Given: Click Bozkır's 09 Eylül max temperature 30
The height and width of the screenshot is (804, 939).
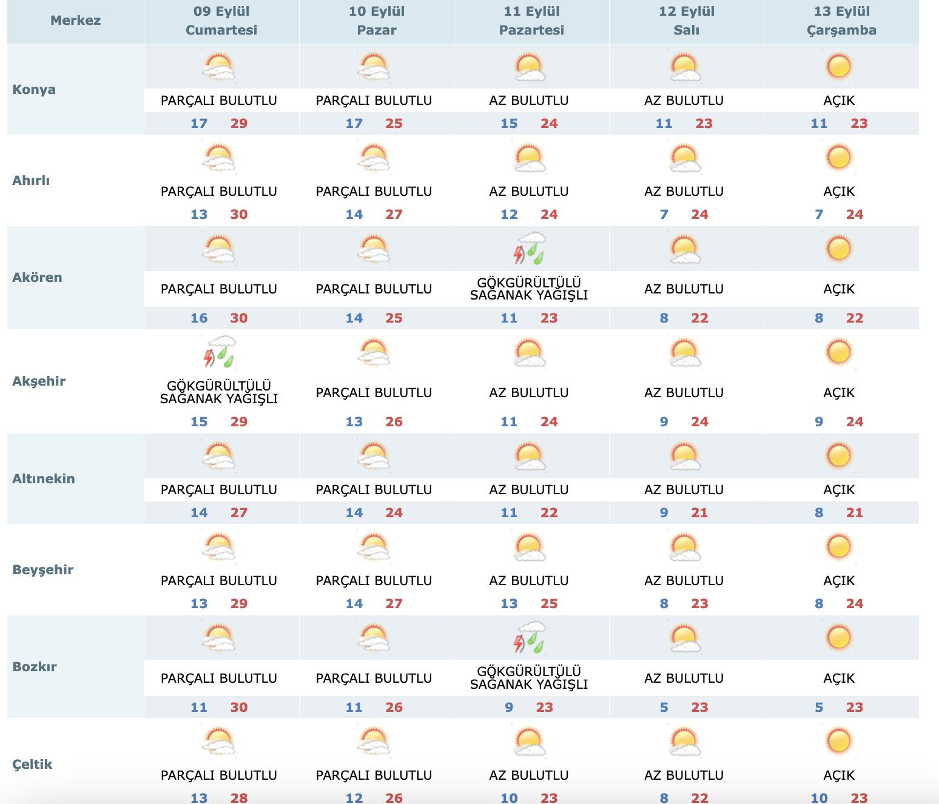Looking at the screenshot, I should click(239, 707).
